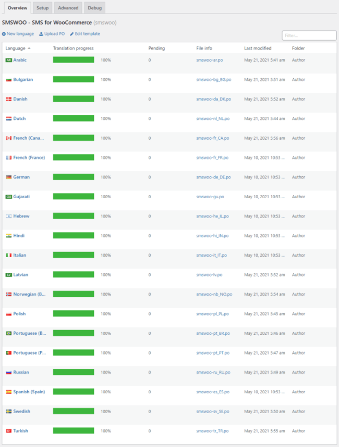Click the Edit template pencil icon
The height and width of the screenshot is (447, 339).
tap(72, 34)
